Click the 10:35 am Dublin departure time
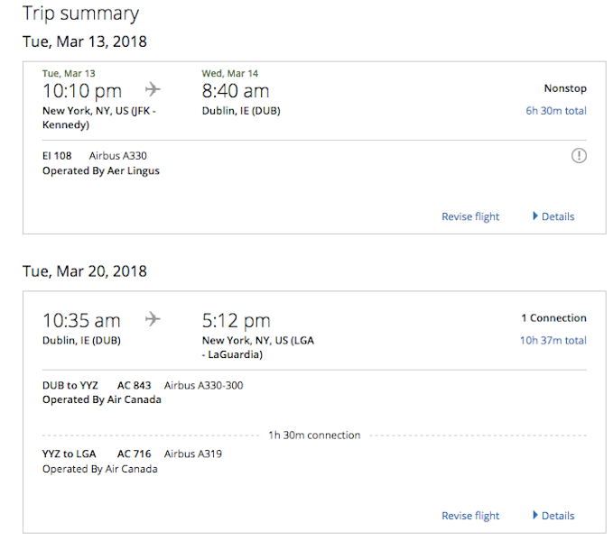 81,320
